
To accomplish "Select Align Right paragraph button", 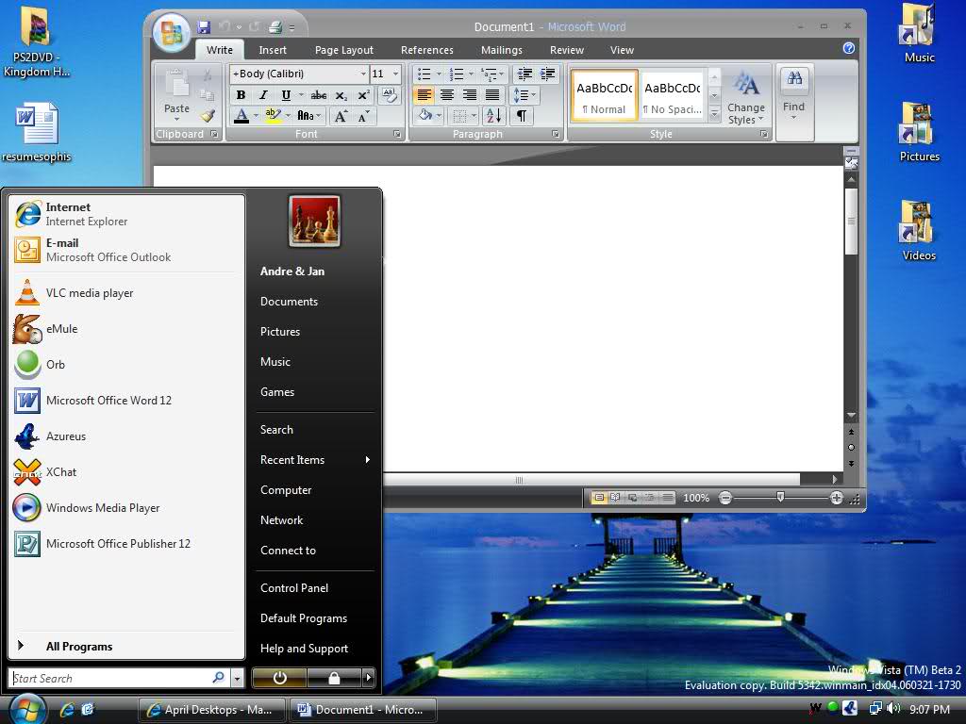I will pos(470,95).
